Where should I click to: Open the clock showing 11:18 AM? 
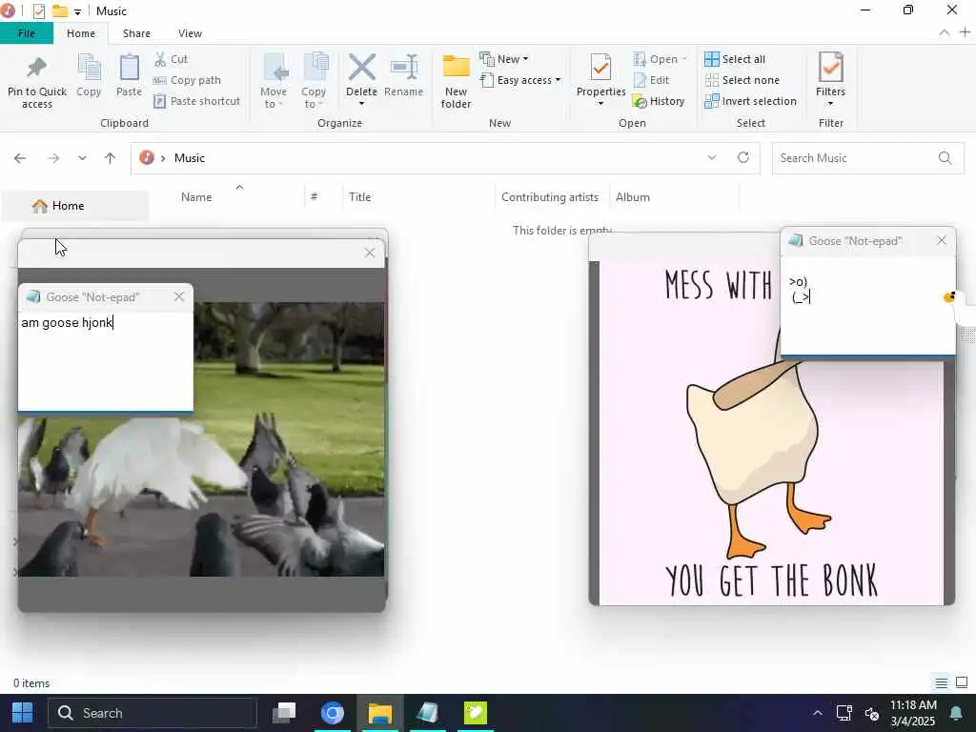tap(912, 713)
